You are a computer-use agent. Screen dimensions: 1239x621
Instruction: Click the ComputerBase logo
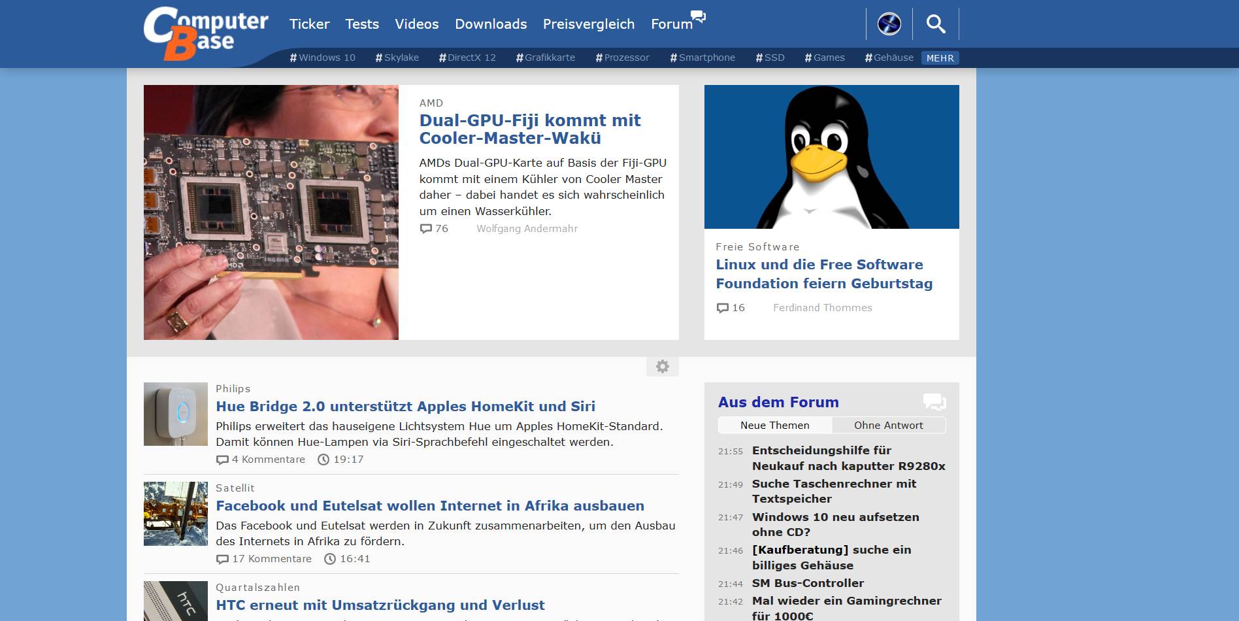coord(206,33)
